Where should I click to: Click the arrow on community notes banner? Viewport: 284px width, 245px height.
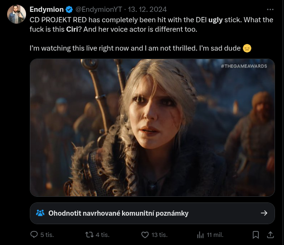click(x=264, y=213)
